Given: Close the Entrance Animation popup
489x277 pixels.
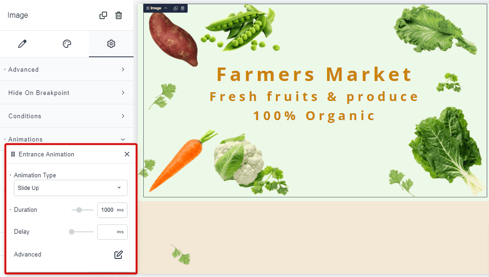Looking at the screenshot, I should point(127,154).
